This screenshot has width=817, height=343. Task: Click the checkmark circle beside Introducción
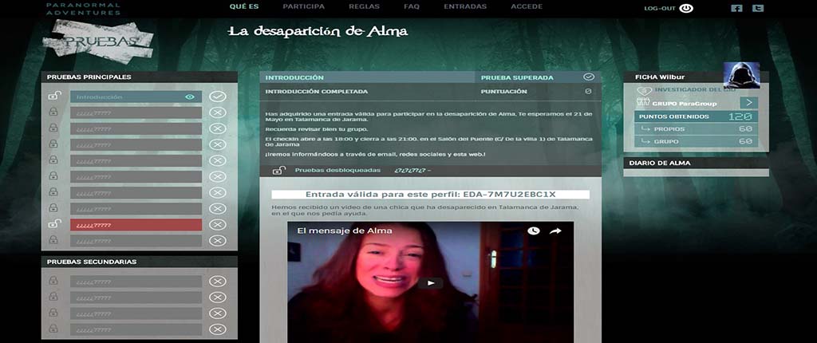click(217, 97)
